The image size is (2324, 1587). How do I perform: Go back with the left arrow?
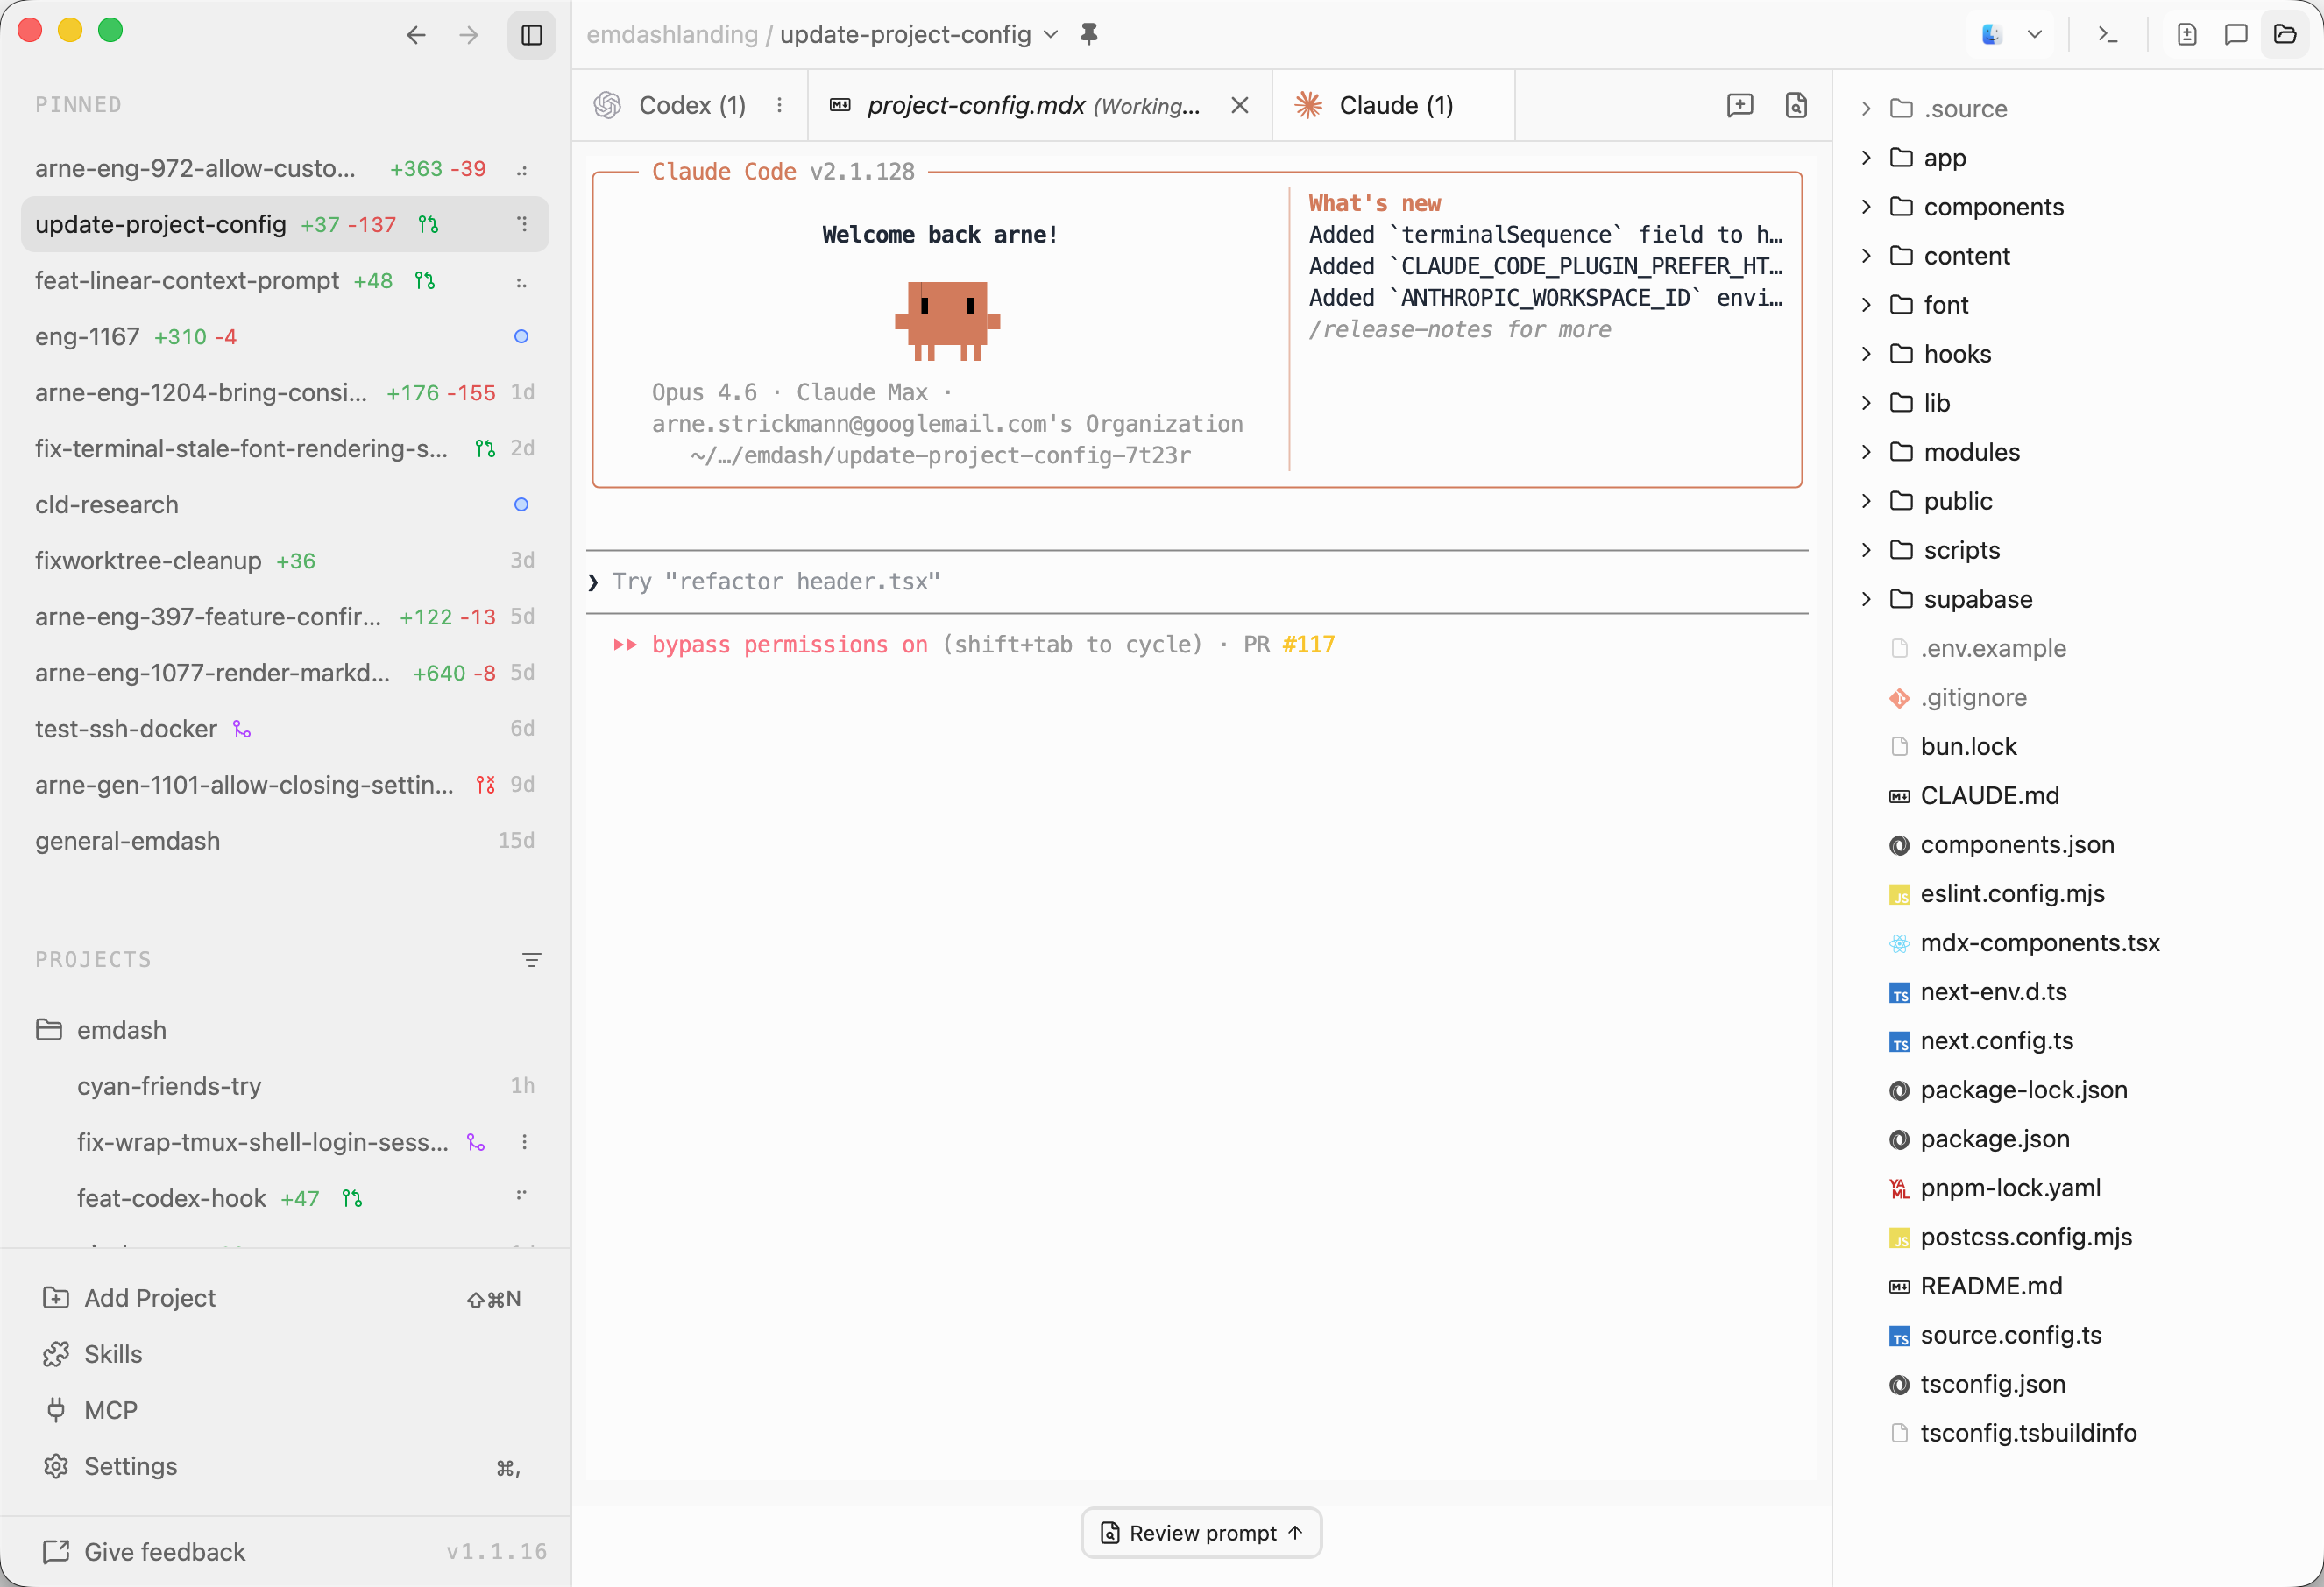pyautogui.click(x=416, y=35)
